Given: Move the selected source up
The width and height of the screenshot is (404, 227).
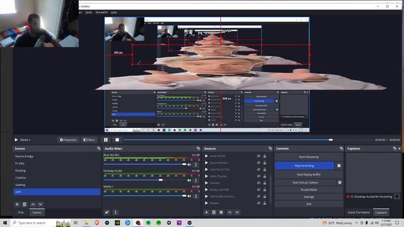Looking at the screenshot, I should point(230,212).
